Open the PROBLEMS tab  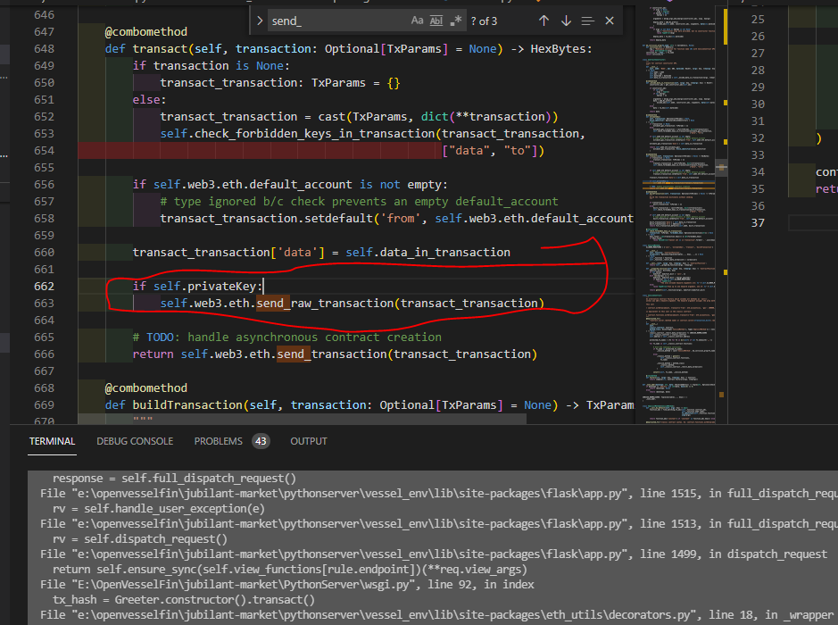click(218, 441)
